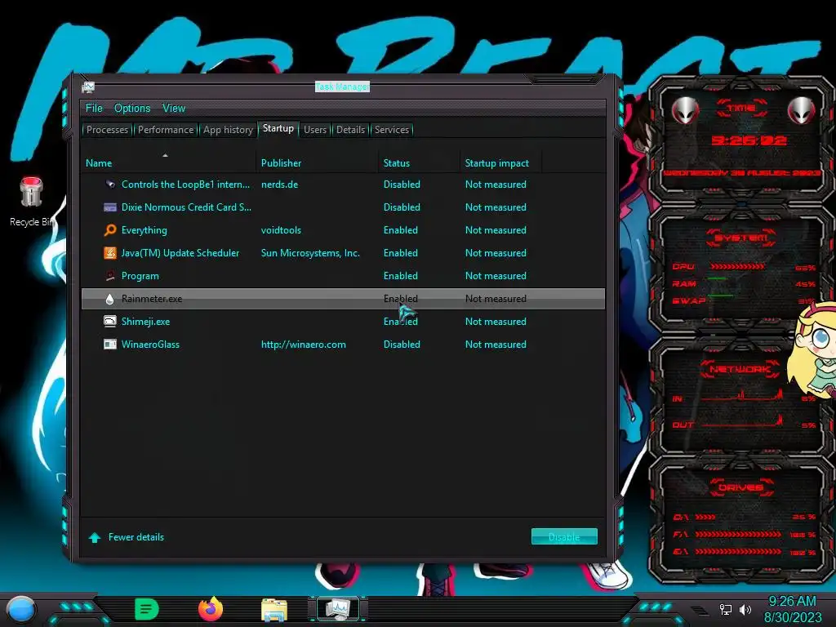Image resolution: width=836 pixels, height=627 pixels.
Task: Click publisher nerds.de cell
Action: click(279, 185)
